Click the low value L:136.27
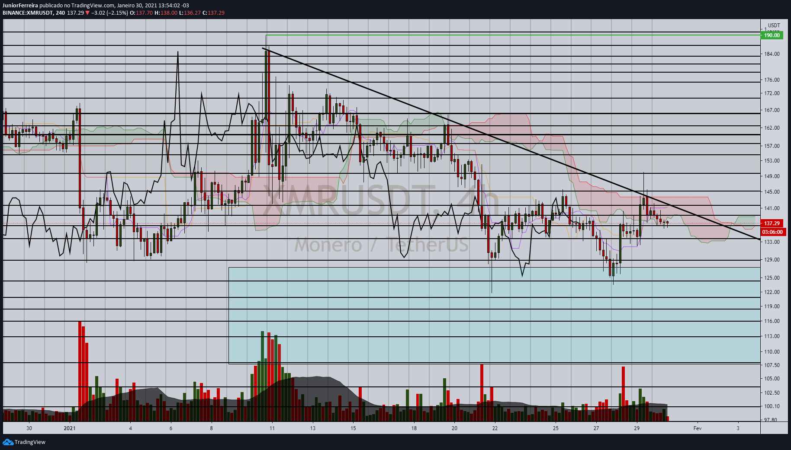Image resolution: width=791 pixels, height=450 pixels. click(x=190, y=13)
